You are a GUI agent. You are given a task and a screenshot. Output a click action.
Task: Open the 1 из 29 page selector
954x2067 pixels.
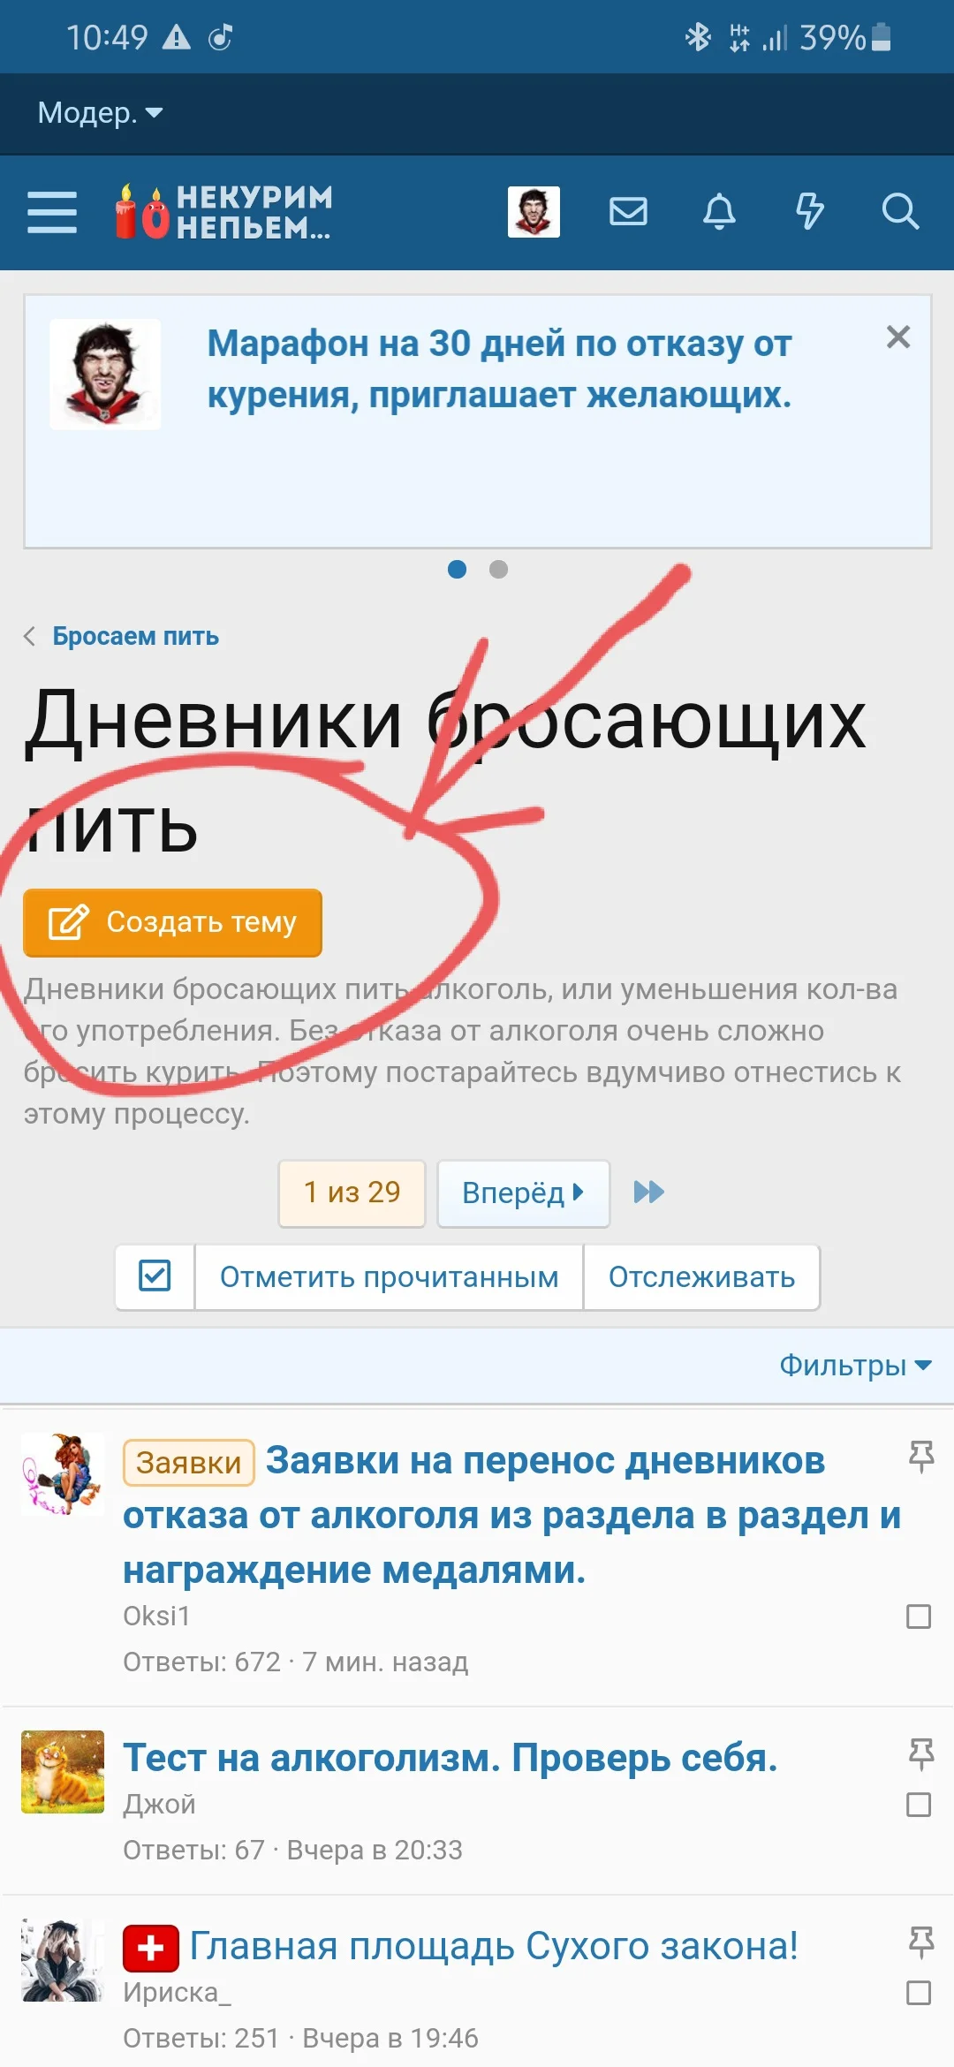pyautogui.click(x=352, y=1192)
